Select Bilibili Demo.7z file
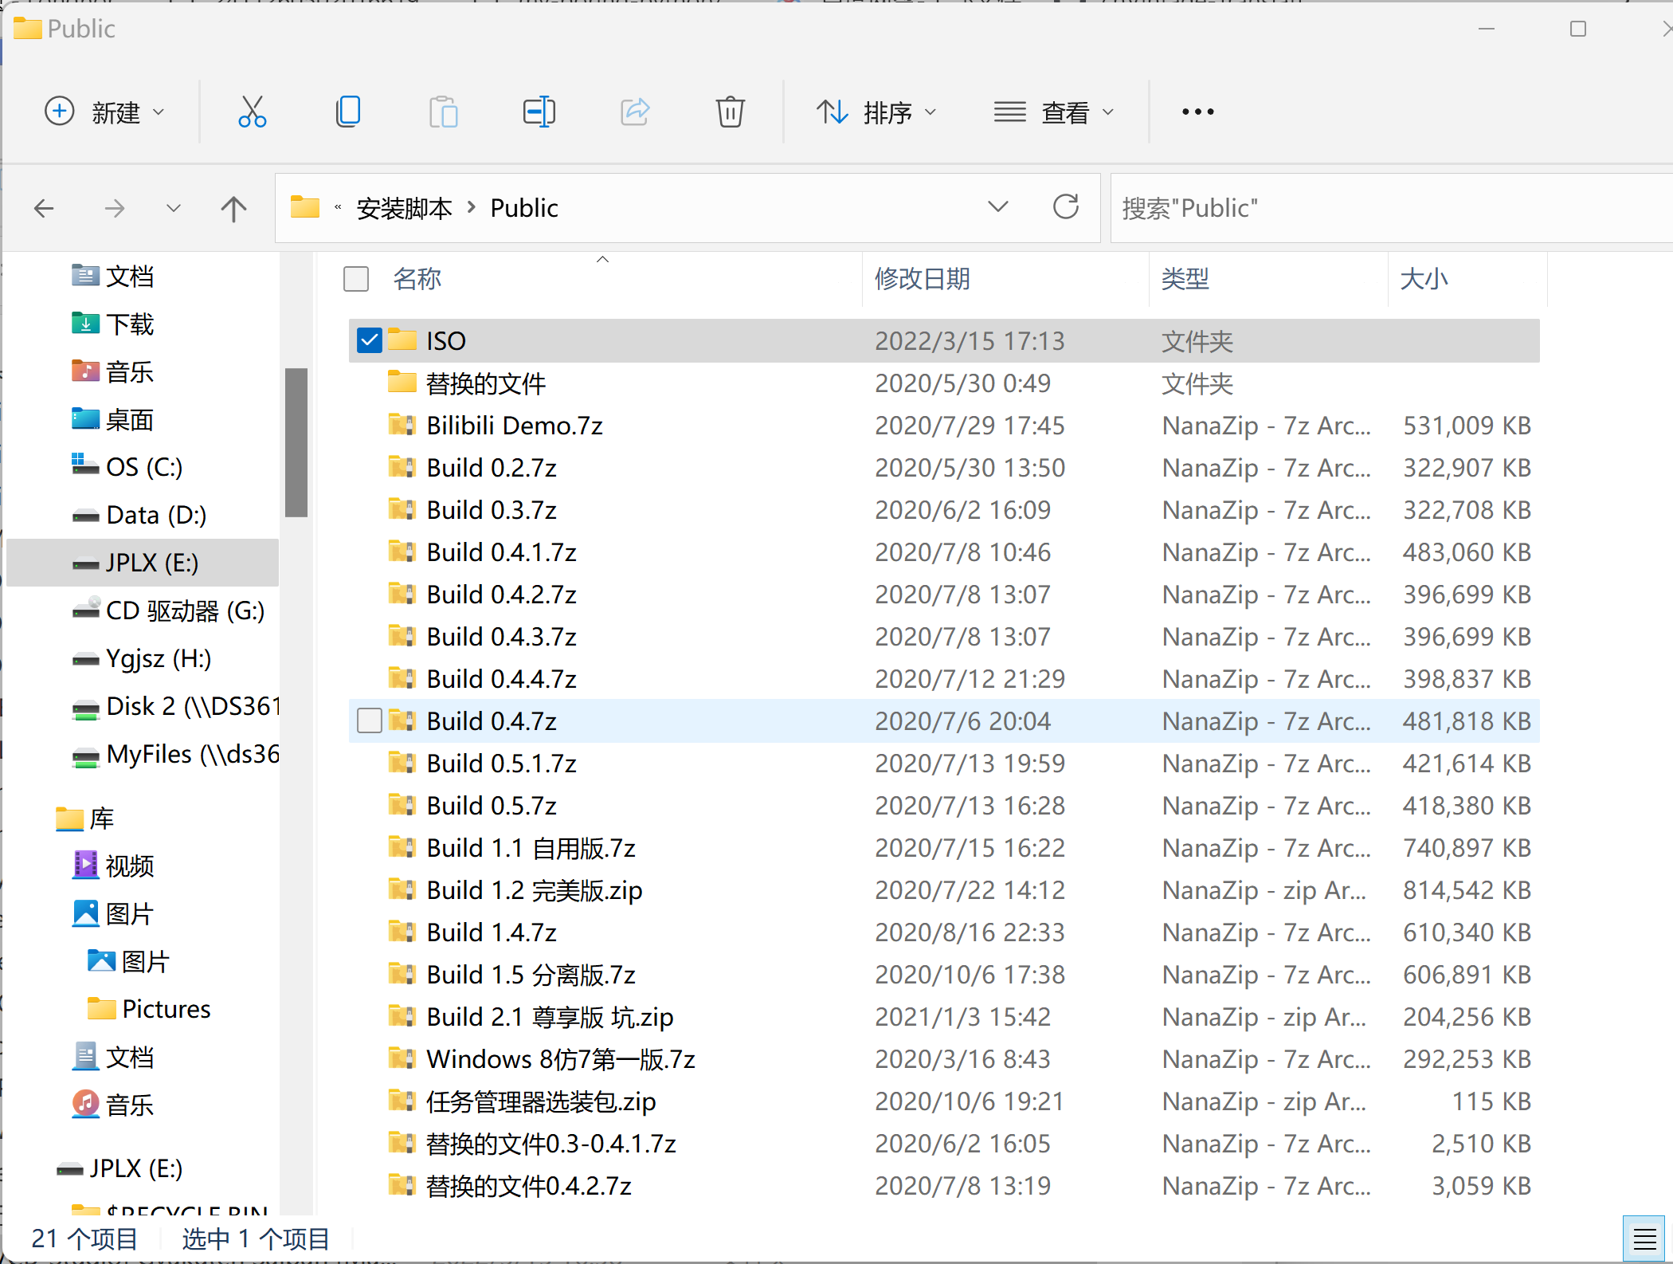Image resolution: width=1673 pixels, height=1264 pixels. tap(944, 426)
